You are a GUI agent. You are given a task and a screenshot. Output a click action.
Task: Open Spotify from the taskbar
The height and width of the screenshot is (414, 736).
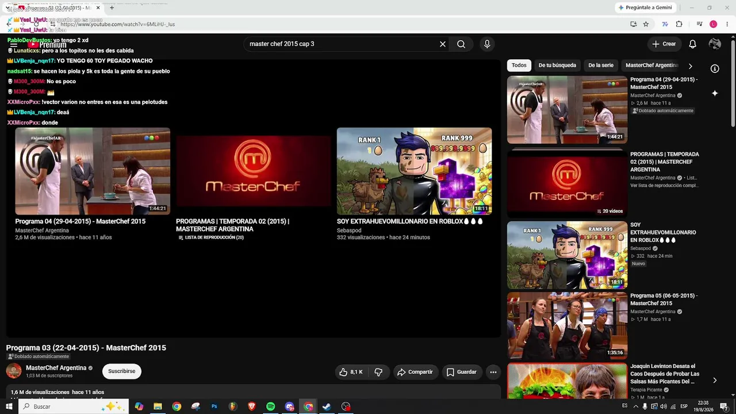point(271,407)
